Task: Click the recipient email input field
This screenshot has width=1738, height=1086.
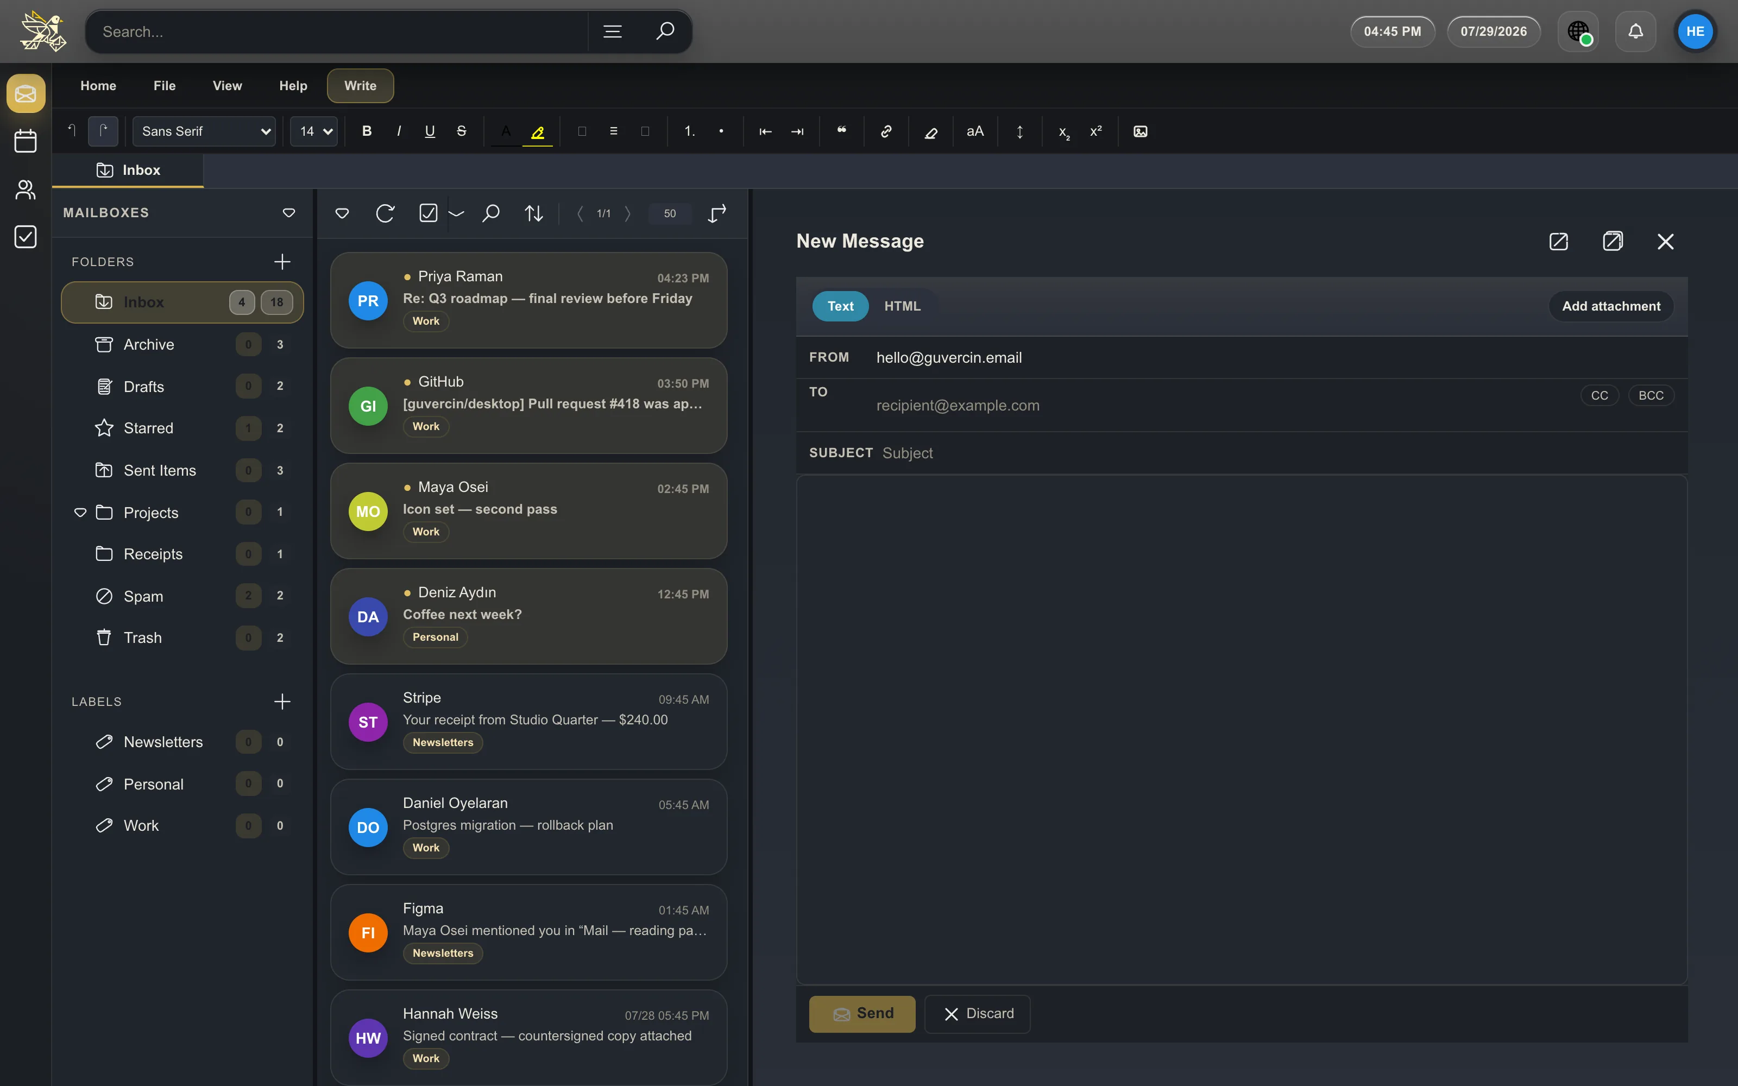Action: point(1221,405)
